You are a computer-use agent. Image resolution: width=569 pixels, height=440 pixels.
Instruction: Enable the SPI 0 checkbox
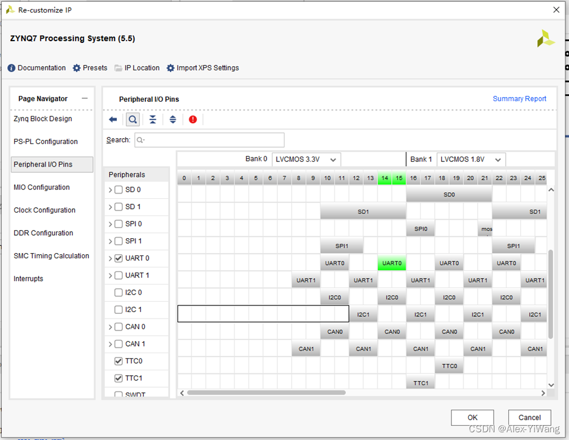pos(118,224)
